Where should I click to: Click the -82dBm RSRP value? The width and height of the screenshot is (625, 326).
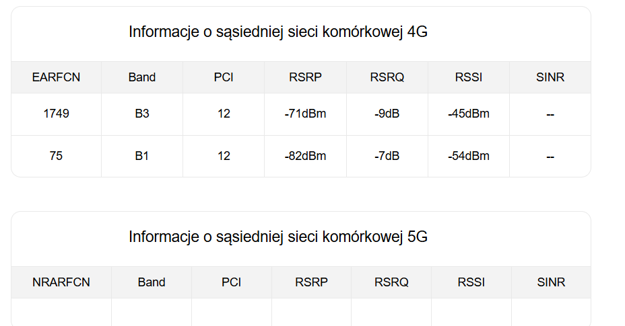305,156
